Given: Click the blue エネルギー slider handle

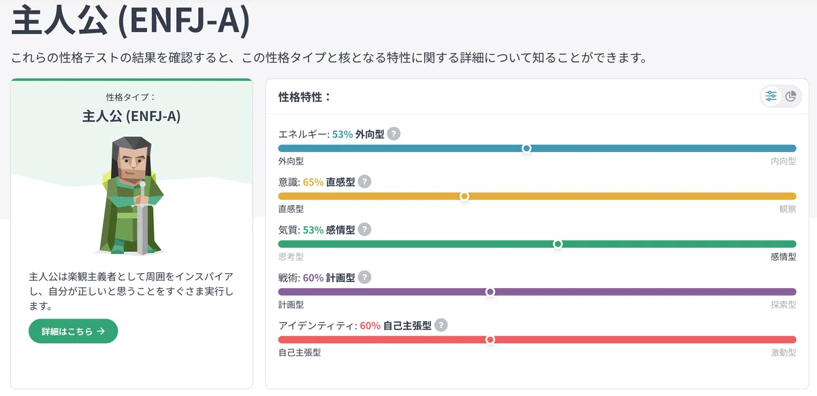Looking at the screenshot, I should coord(526,148).
